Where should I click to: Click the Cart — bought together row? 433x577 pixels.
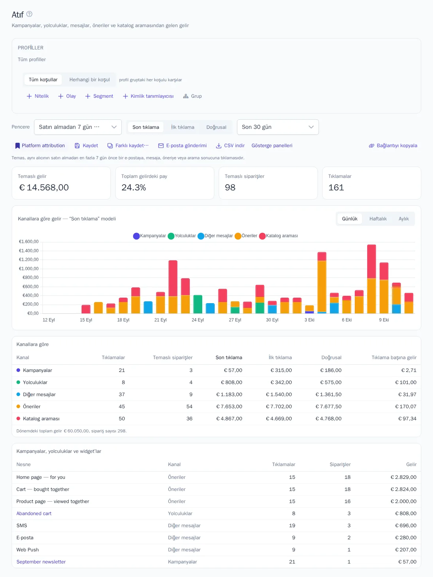[x=217, y=489]
